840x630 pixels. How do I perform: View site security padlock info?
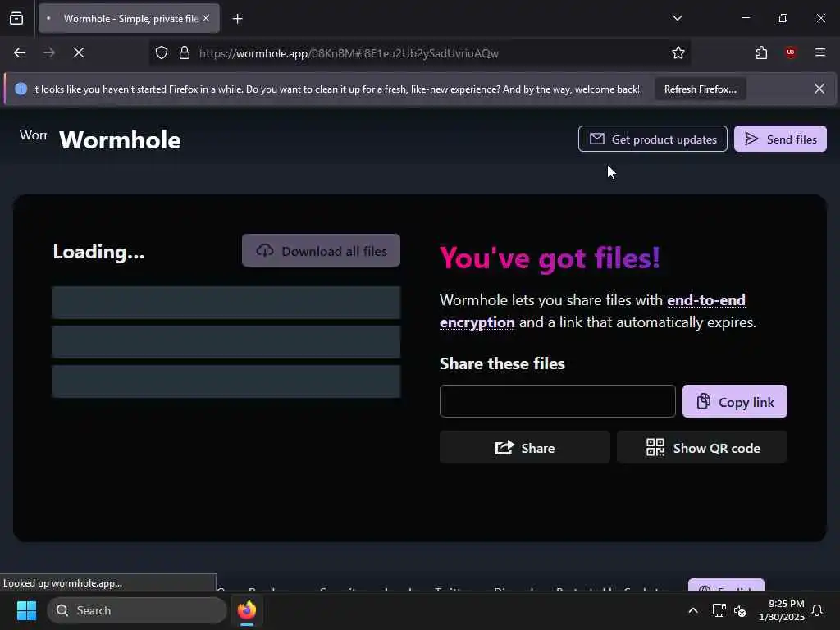(185, 53)
